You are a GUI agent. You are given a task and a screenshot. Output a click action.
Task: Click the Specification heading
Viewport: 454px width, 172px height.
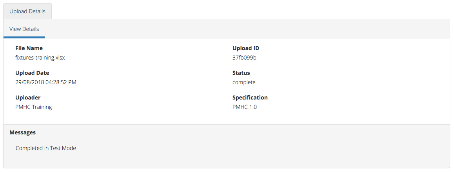pyautogui.click(x=250, y=98)
